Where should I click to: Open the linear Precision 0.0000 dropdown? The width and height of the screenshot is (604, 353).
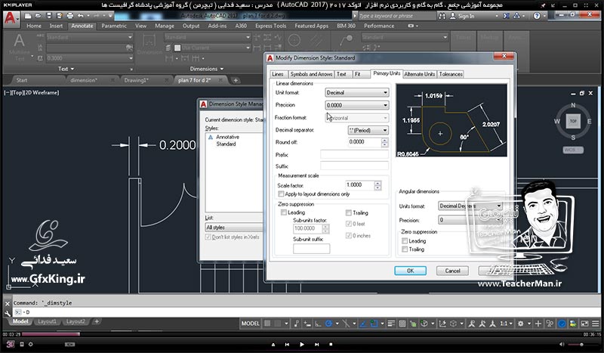pos(356,105)
